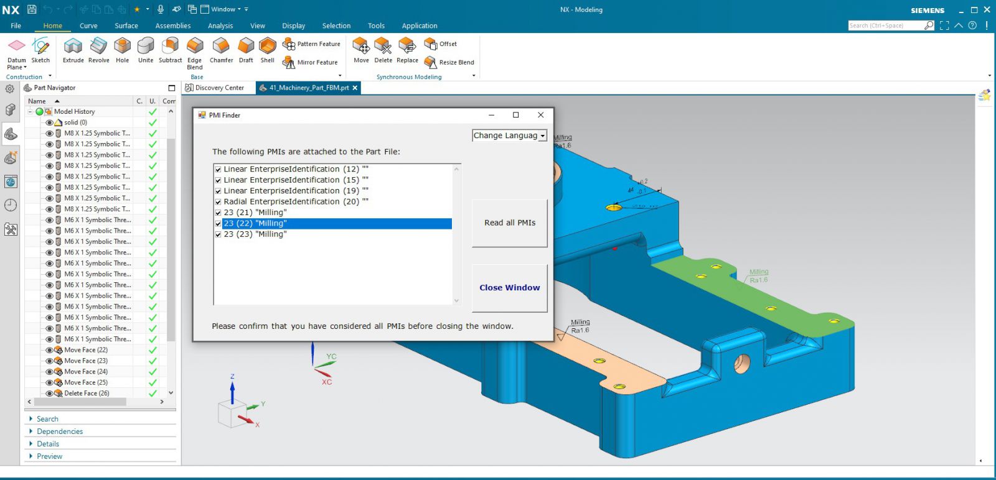Select the Unite boolean tool
Viewport: 996px width, 480px height.
pyautogui.click(x=146, y=50)
